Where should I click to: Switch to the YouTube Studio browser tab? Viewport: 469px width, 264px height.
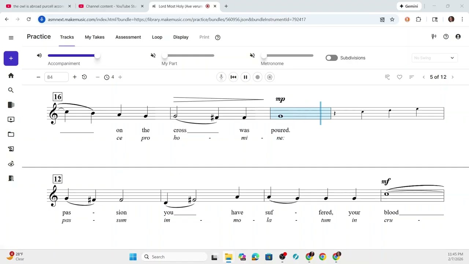click(111, 6)
